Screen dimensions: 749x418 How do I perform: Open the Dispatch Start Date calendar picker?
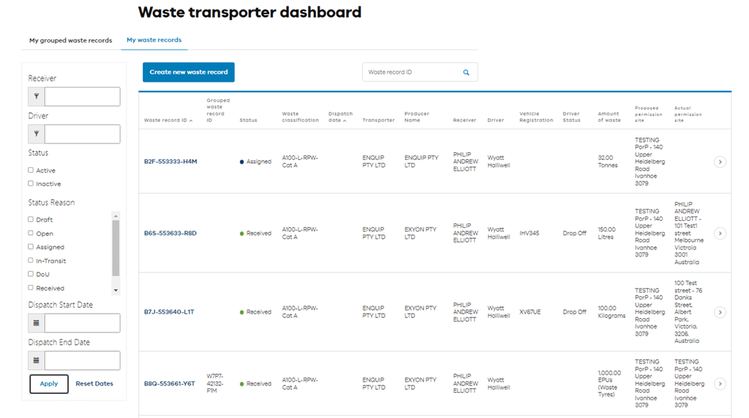(36, 323)
